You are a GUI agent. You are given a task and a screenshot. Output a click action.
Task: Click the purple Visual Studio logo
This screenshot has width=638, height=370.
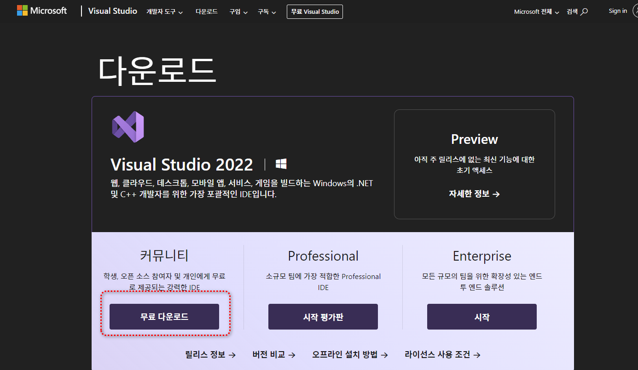128,126
